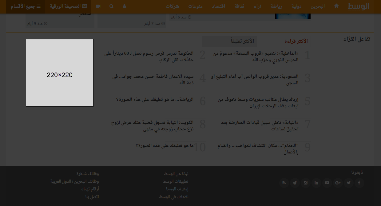Open article about السعودية WhatsApp group manager
The width and height of the screenshot is (381, 206).
(255, 80)
